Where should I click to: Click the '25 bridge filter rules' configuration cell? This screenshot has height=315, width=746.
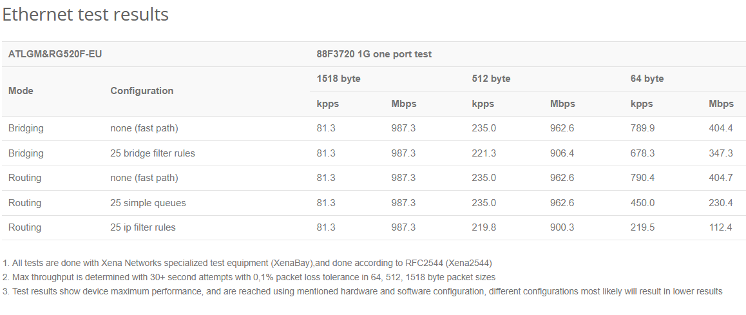pyautogui.click(x=153, y=153)
